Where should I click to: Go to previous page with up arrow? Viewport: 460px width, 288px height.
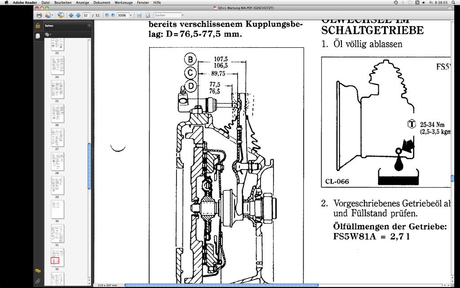(x=71, y=15)
